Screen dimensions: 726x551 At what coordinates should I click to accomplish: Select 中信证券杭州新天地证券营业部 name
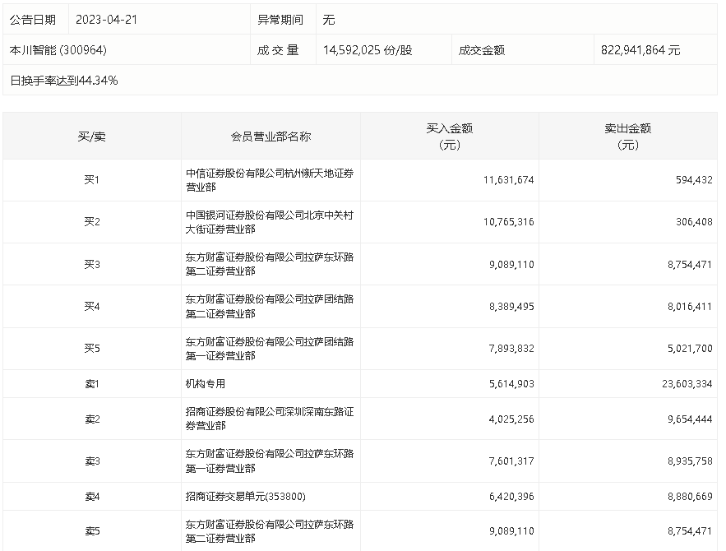tap(270, 179)
